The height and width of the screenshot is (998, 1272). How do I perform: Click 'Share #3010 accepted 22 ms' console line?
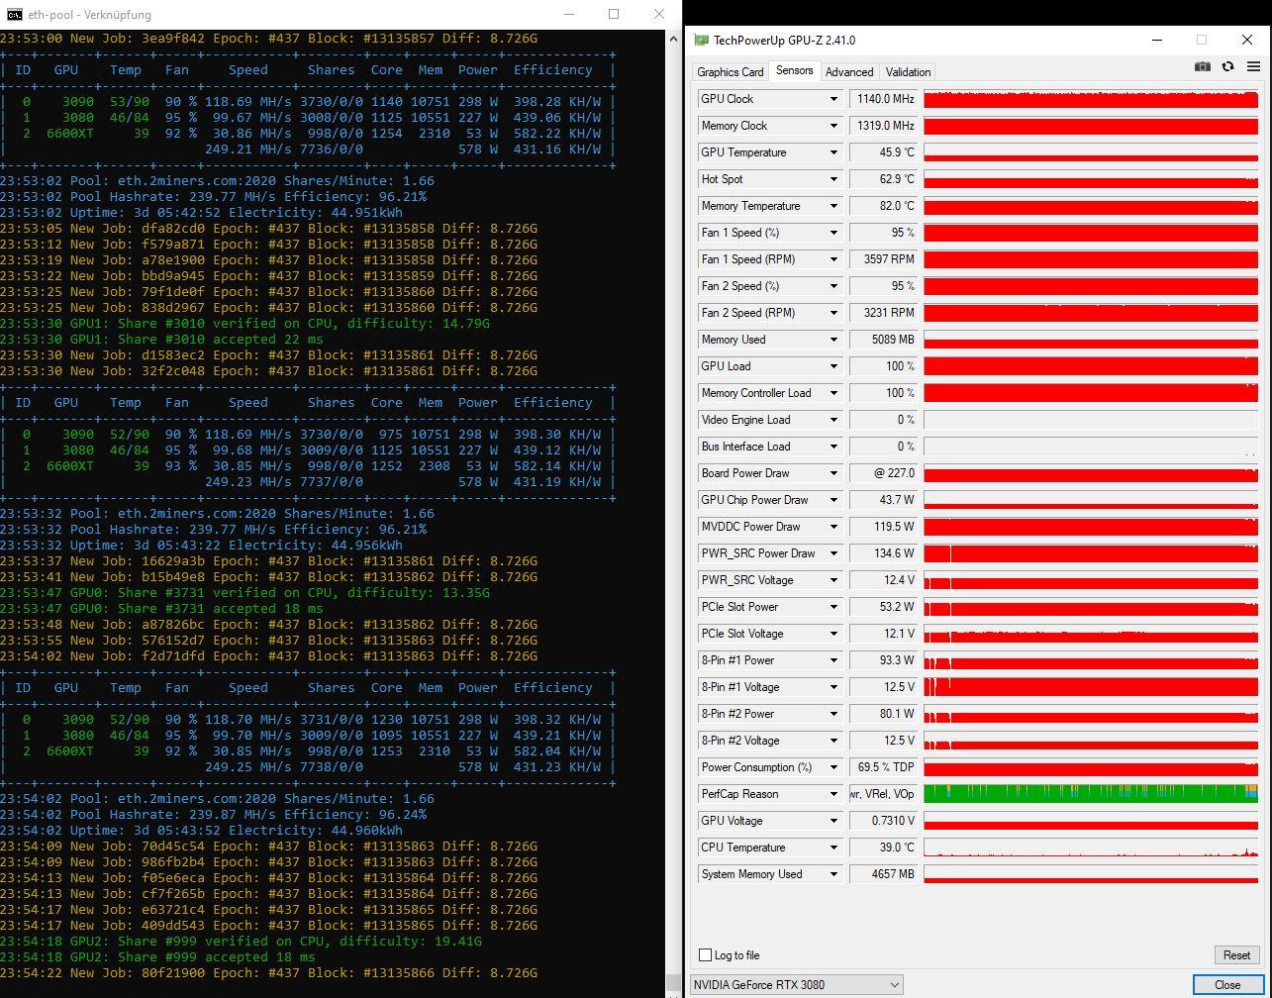tap(161, 340)
